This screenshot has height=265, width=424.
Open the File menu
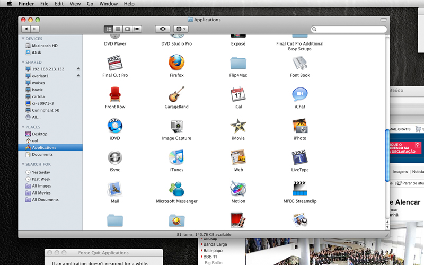[44, 4]
